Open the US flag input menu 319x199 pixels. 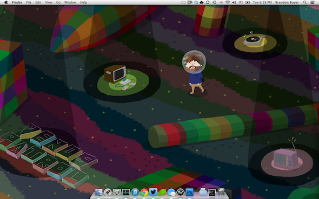[x=241, y=2]
